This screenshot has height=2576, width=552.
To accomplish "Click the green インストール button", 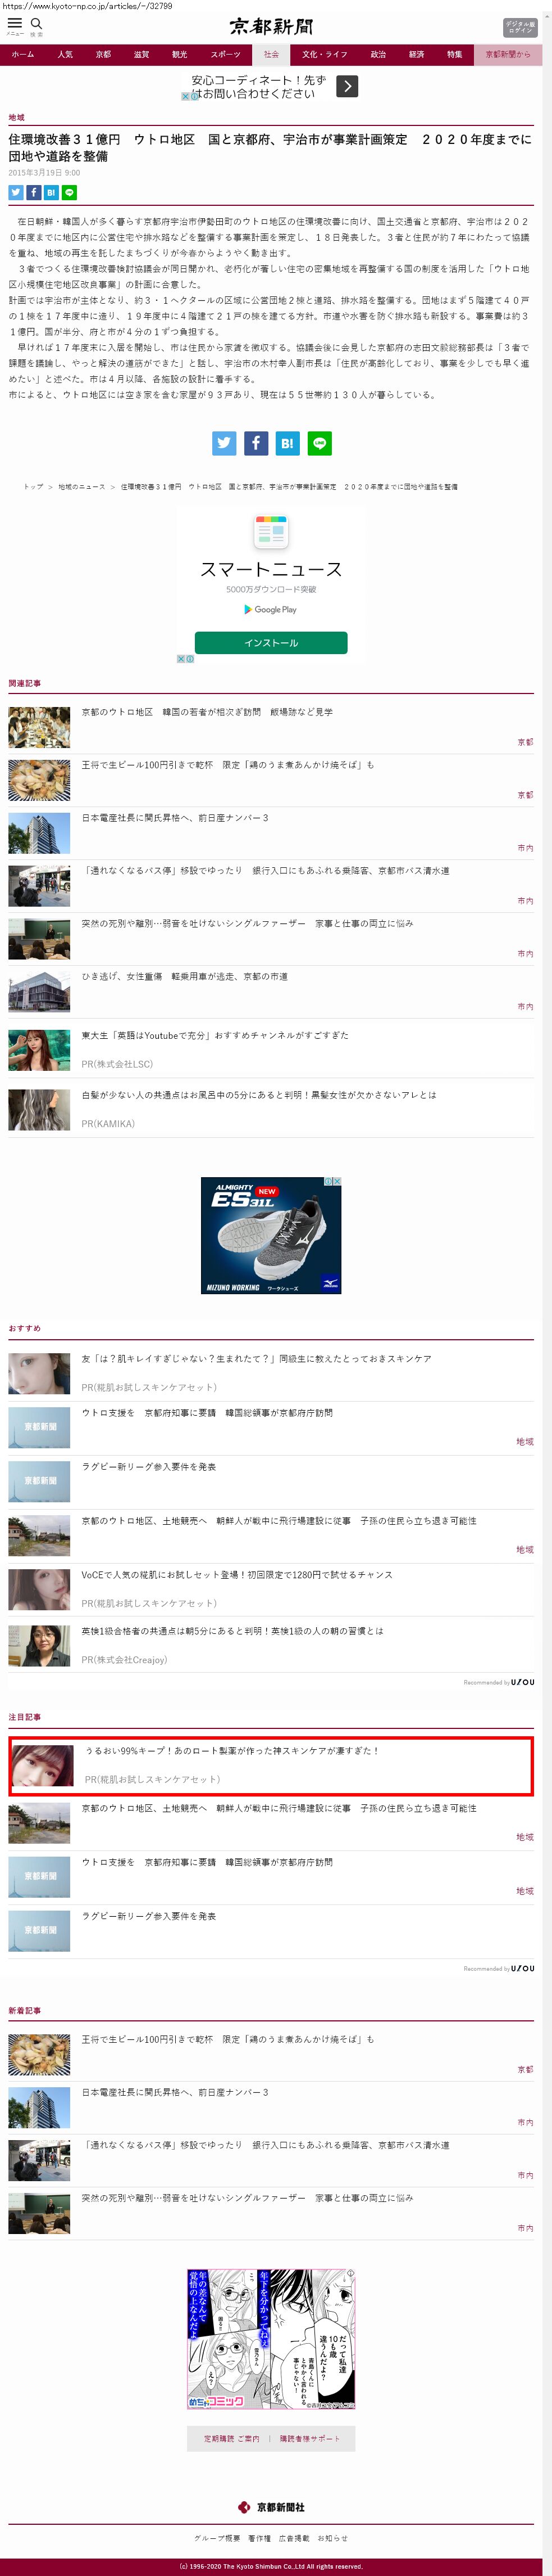I will click(x=272, y=643).
